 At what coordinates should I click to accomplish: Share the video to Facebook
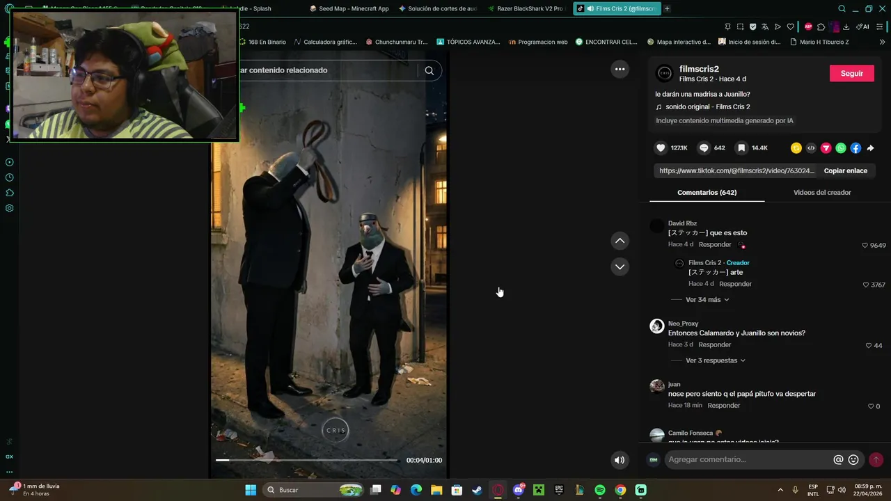click(x=855, y=148)
